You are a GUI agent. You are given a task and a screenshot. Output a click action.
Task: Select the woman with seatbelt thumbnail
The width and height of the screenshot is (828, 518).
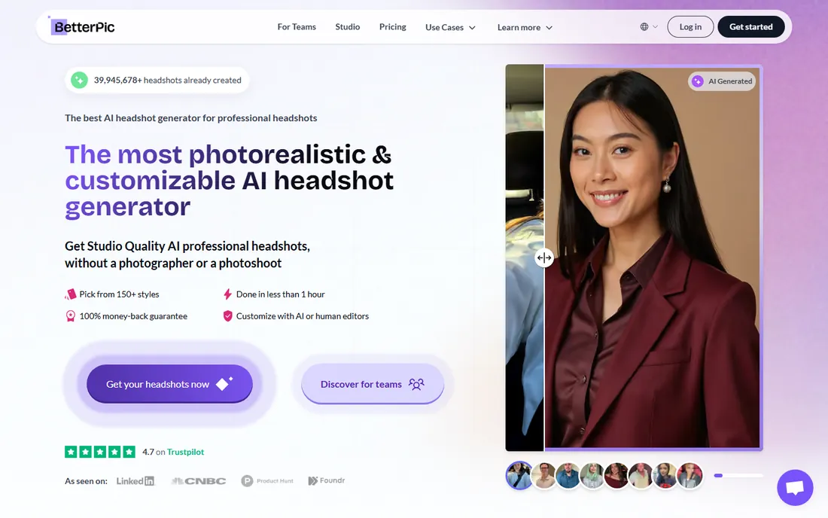519,476
